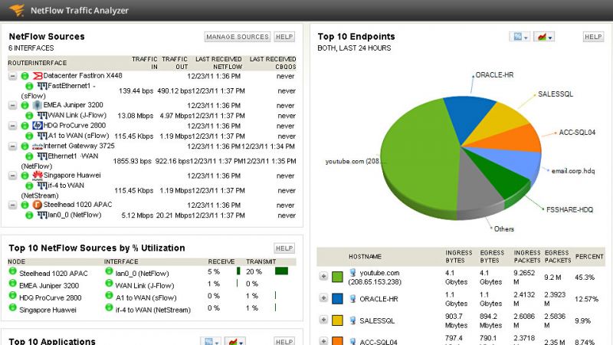Image resolution: width=613 pixels, height=345 pixels.
Task: Click the 13.08 Mbps traffic in value
Action: tap(136, 116)
